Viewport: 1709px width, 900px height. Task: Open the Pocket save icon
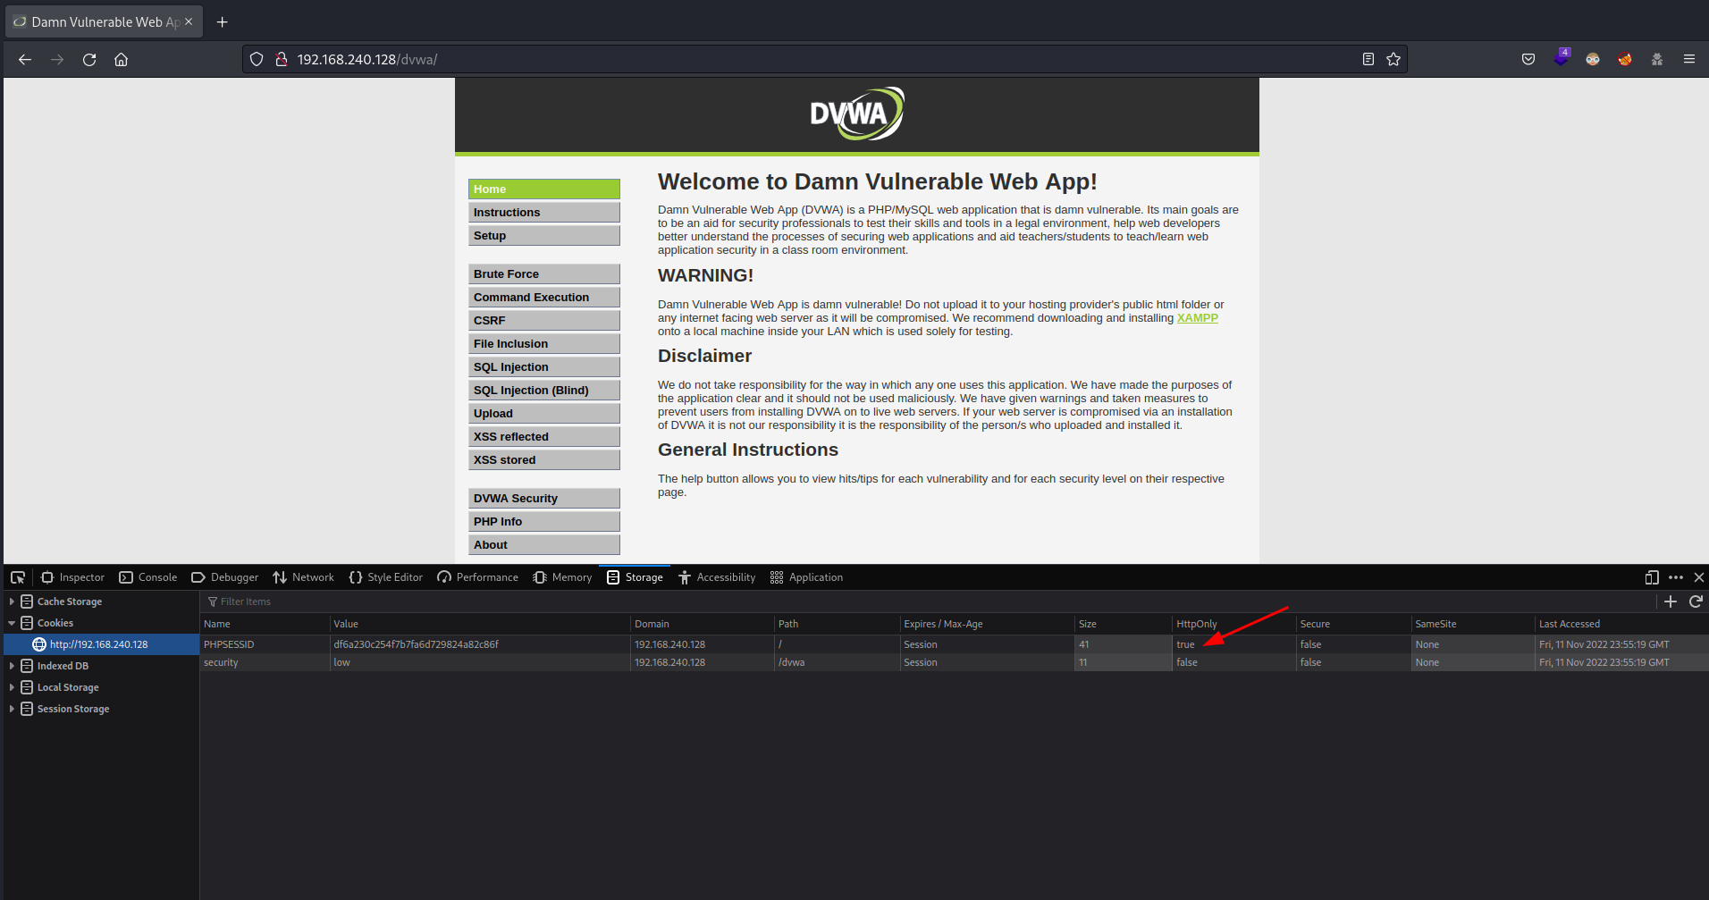pos(1528,59)
